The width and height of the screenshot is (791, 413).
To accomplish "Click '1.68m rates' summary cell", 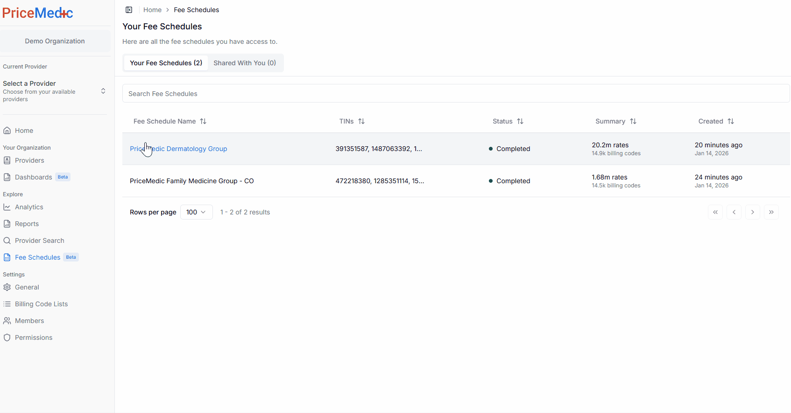I will [609, 177].
